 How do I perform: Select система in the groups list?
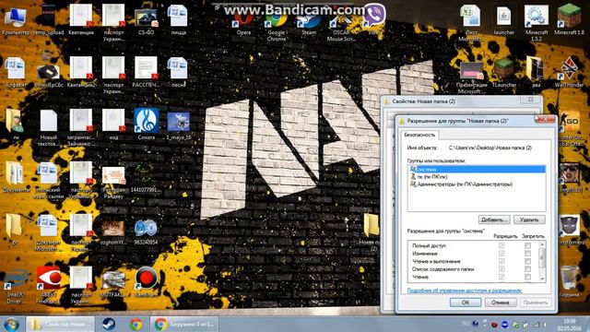pyautogui.click(x=477, y=170)
